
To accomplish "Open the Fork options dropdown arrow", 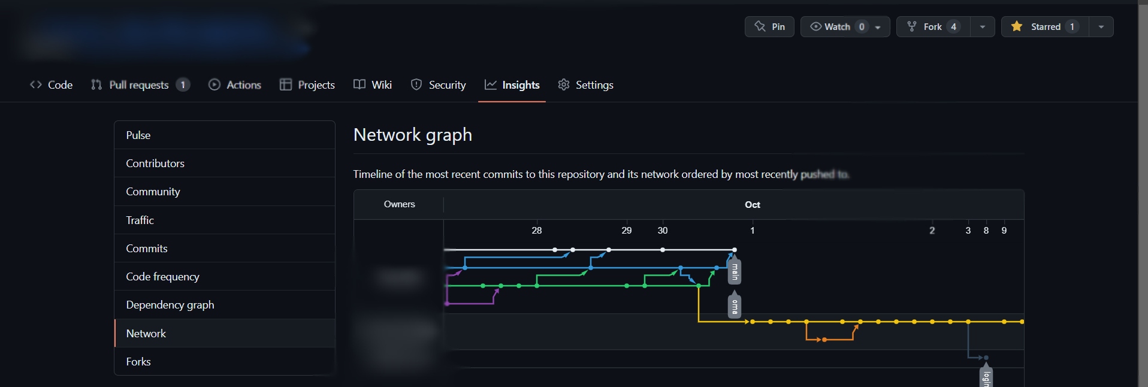I will click(x=982, y=26).
